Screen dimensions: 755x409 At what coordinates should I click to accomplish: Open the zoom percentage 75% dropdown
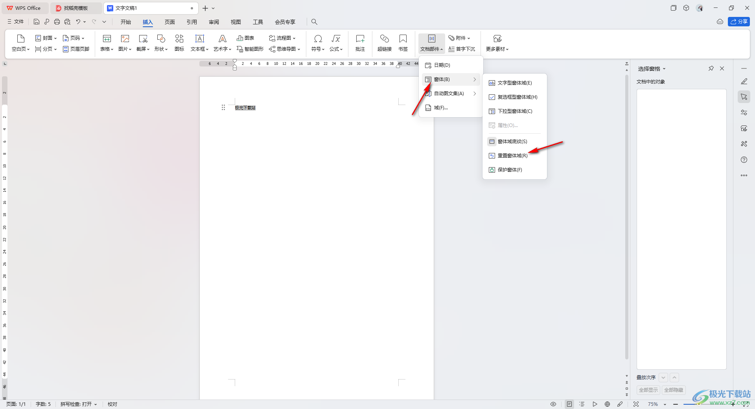(665, 404)
